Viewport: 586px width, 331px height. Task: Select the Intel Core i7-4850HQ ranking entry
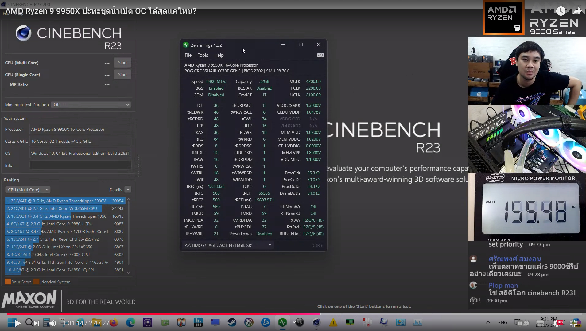click(65, 270)
